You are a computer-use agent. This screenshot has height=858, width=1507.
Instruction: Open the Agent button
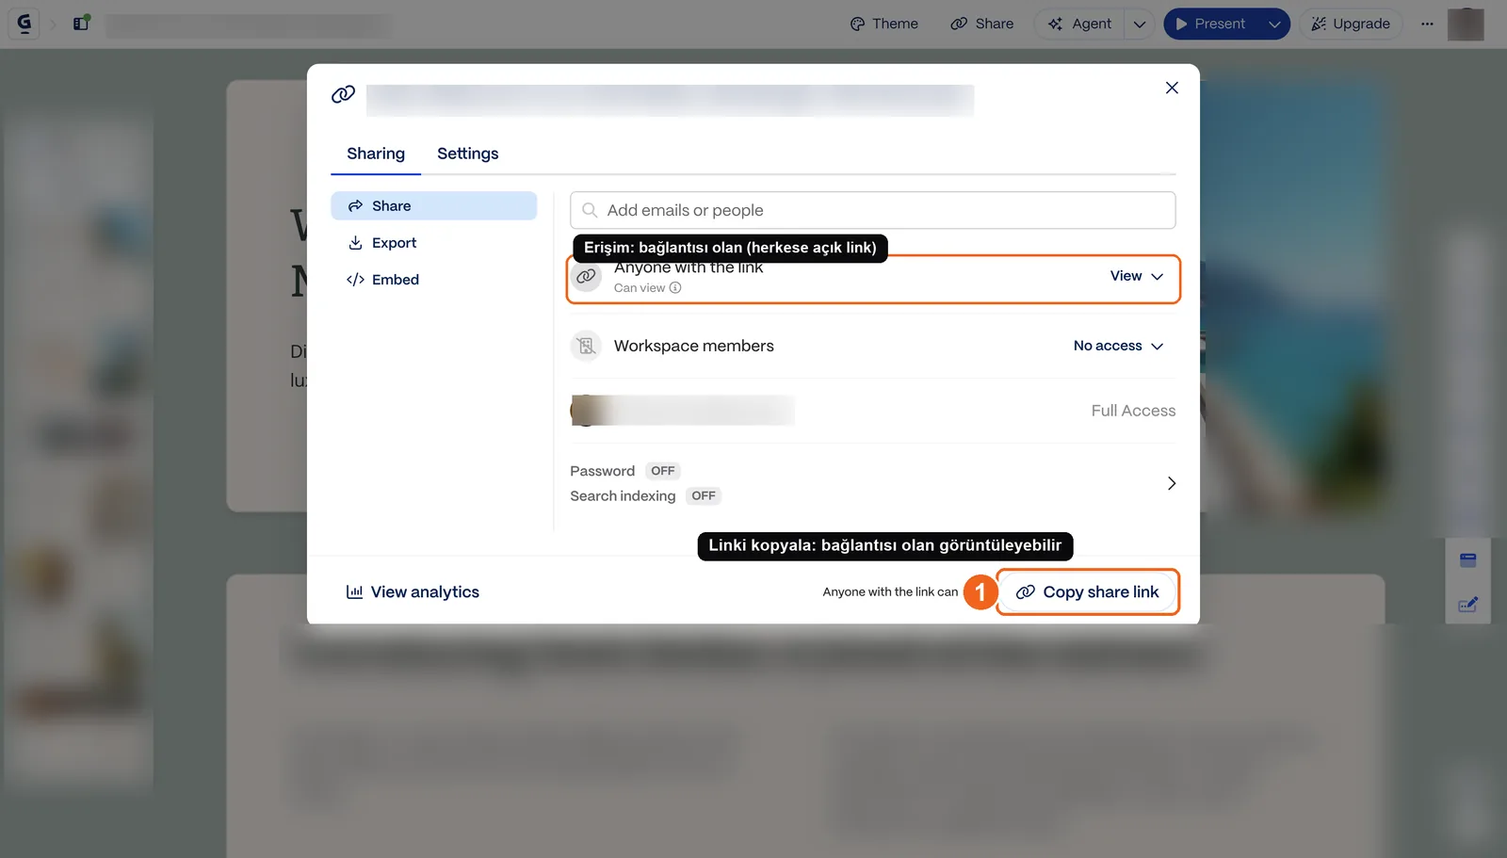(x=1079, y=24)
